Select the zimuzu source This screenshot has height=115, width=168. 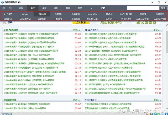[x=25, y=14]
